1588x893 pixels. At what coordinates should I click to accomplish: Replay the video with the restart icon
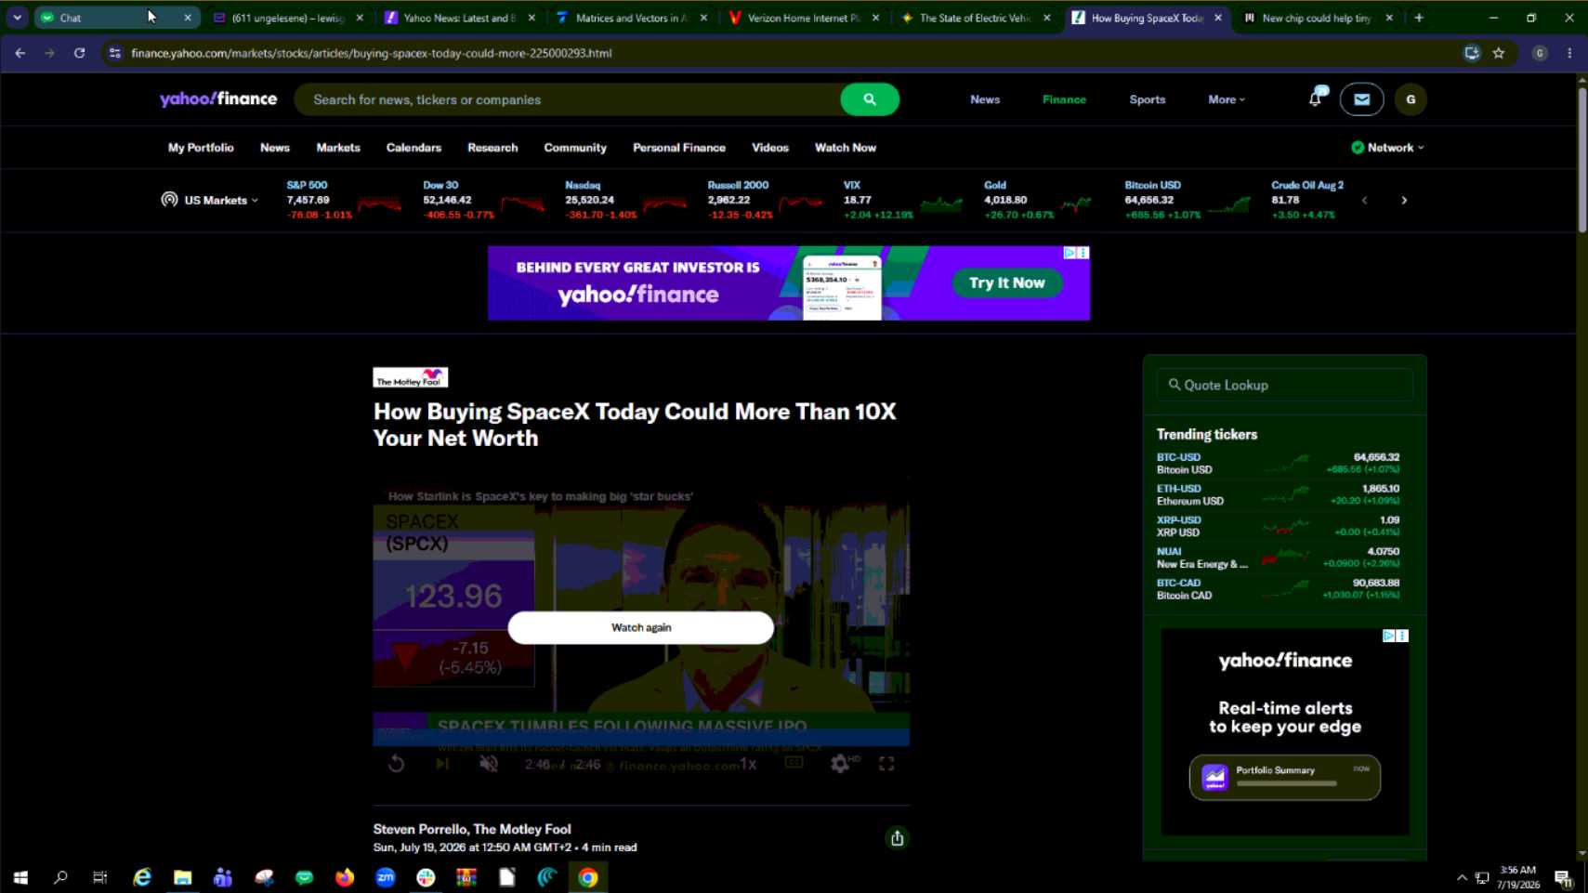point(396,764)
